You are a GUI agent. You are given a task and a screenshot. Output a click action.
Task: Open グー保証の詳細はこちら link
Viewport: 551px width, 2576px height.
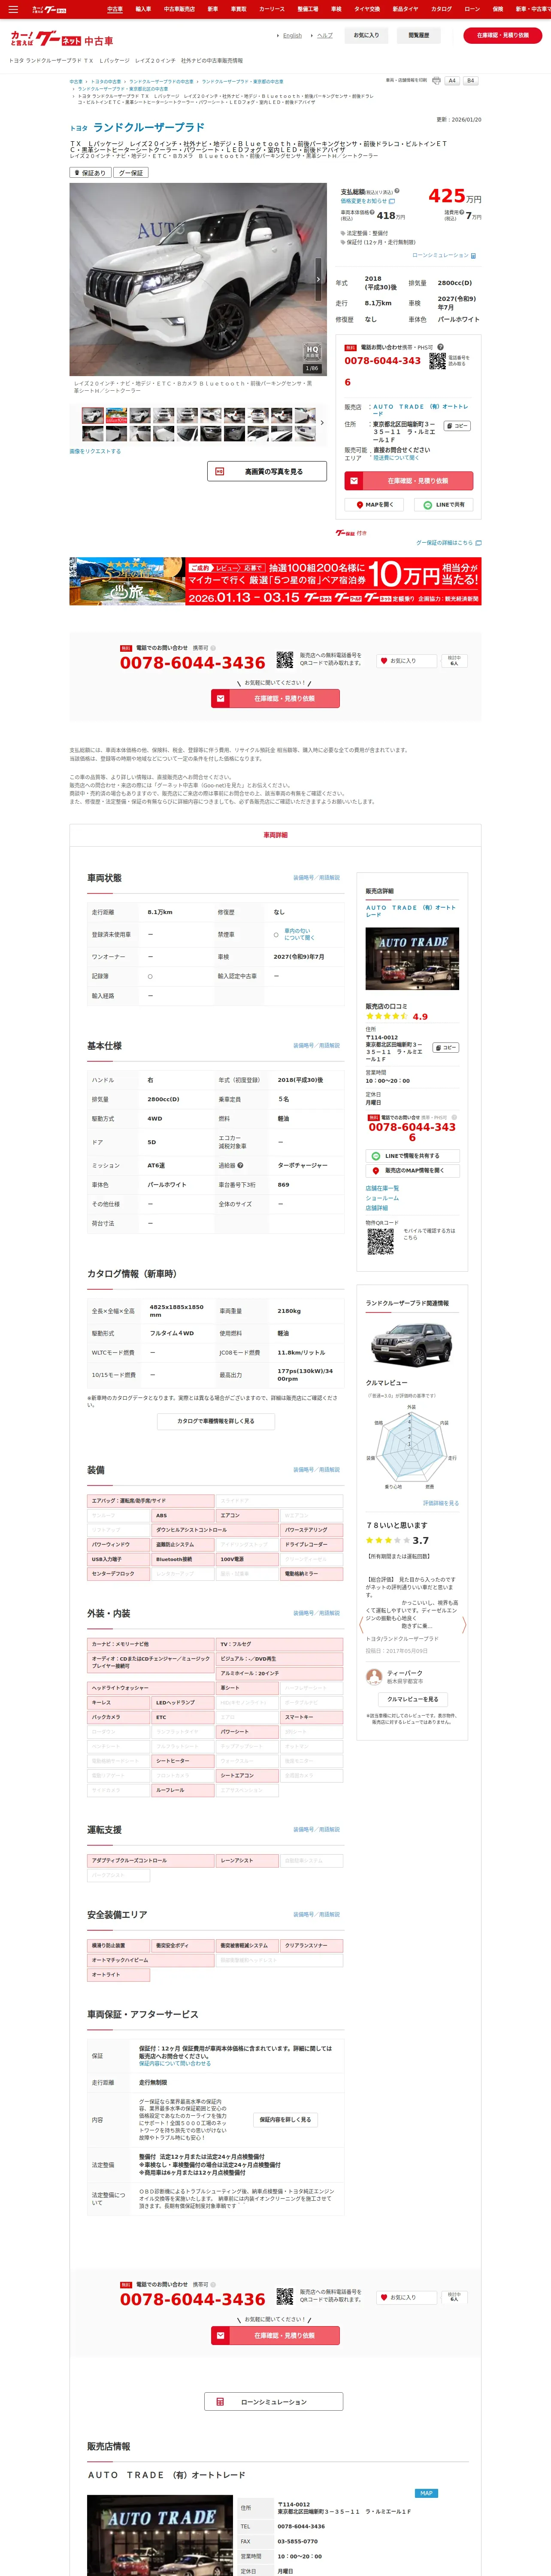pos(448,543)
